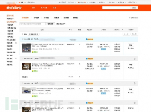
Task: Contact seller via Wangwang icon on 2018-01-15 order
Action: 89,103
